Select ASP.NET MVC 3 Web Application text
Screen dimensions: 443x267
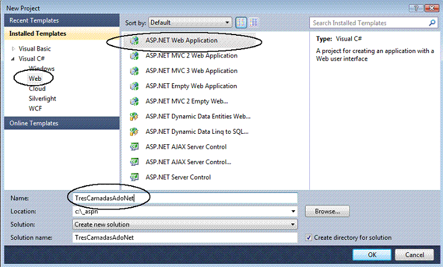(x=192, y=71)
